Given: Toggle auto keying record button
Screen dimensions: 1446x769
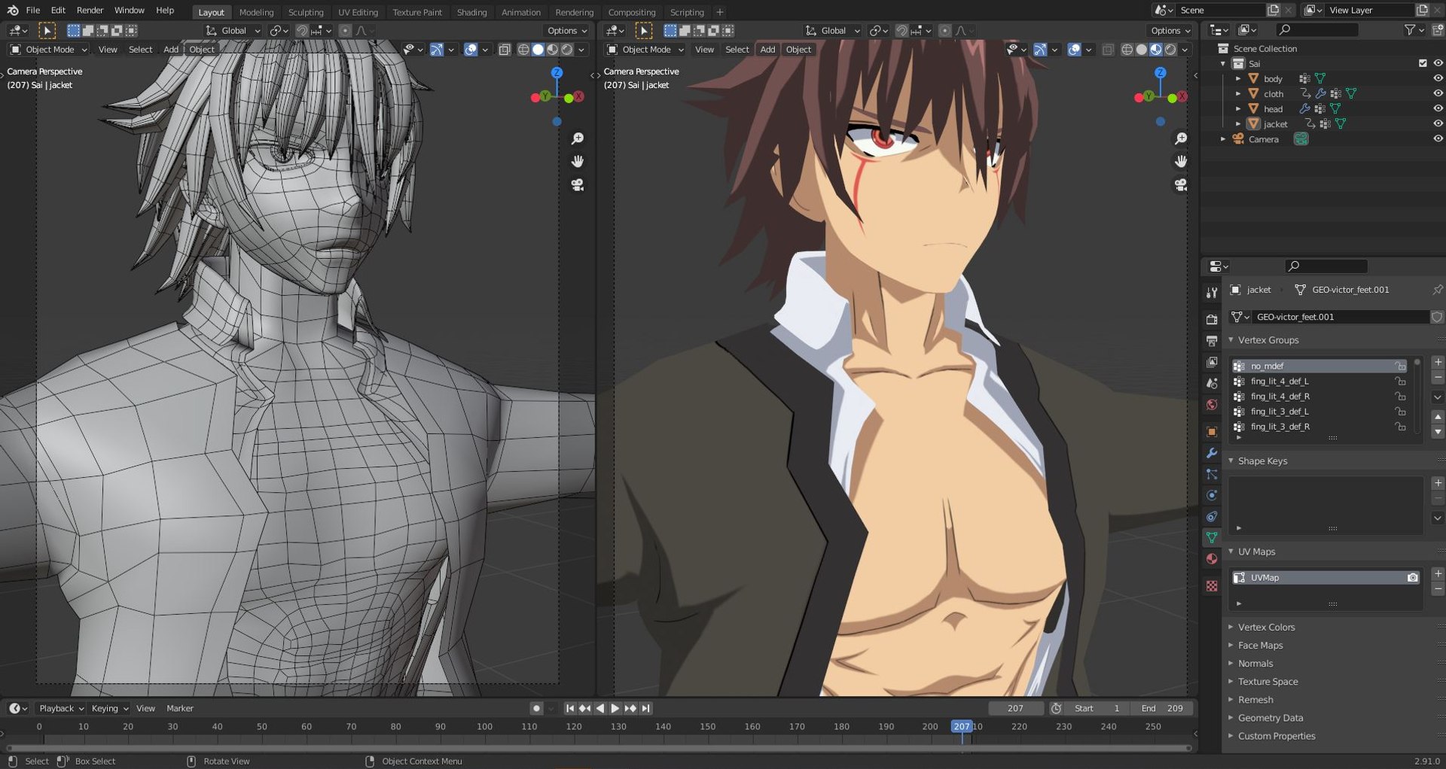Looking at the screenshot, I should click(536, 708).
